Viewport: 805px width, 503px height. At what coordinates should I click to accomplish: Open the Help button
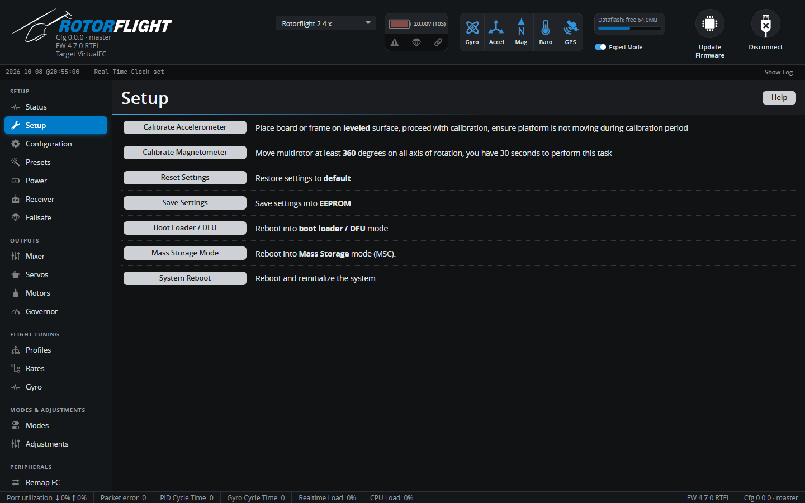coord(779,98)
